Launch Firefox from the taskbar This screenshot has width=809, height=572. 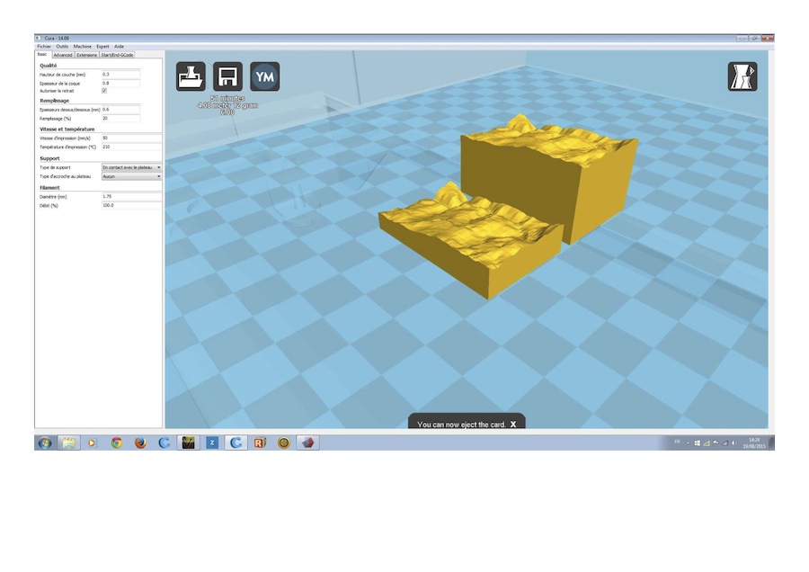pyautogui.click(x=140, y=442)
